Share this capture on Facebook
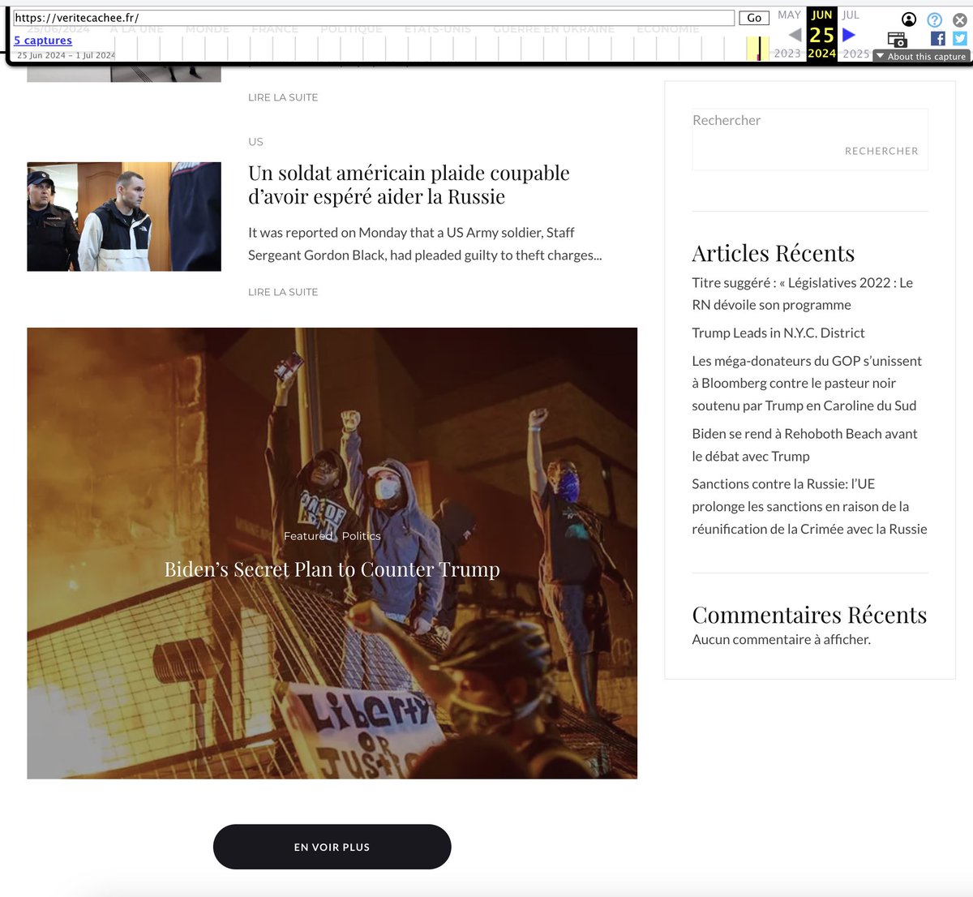 938,38
